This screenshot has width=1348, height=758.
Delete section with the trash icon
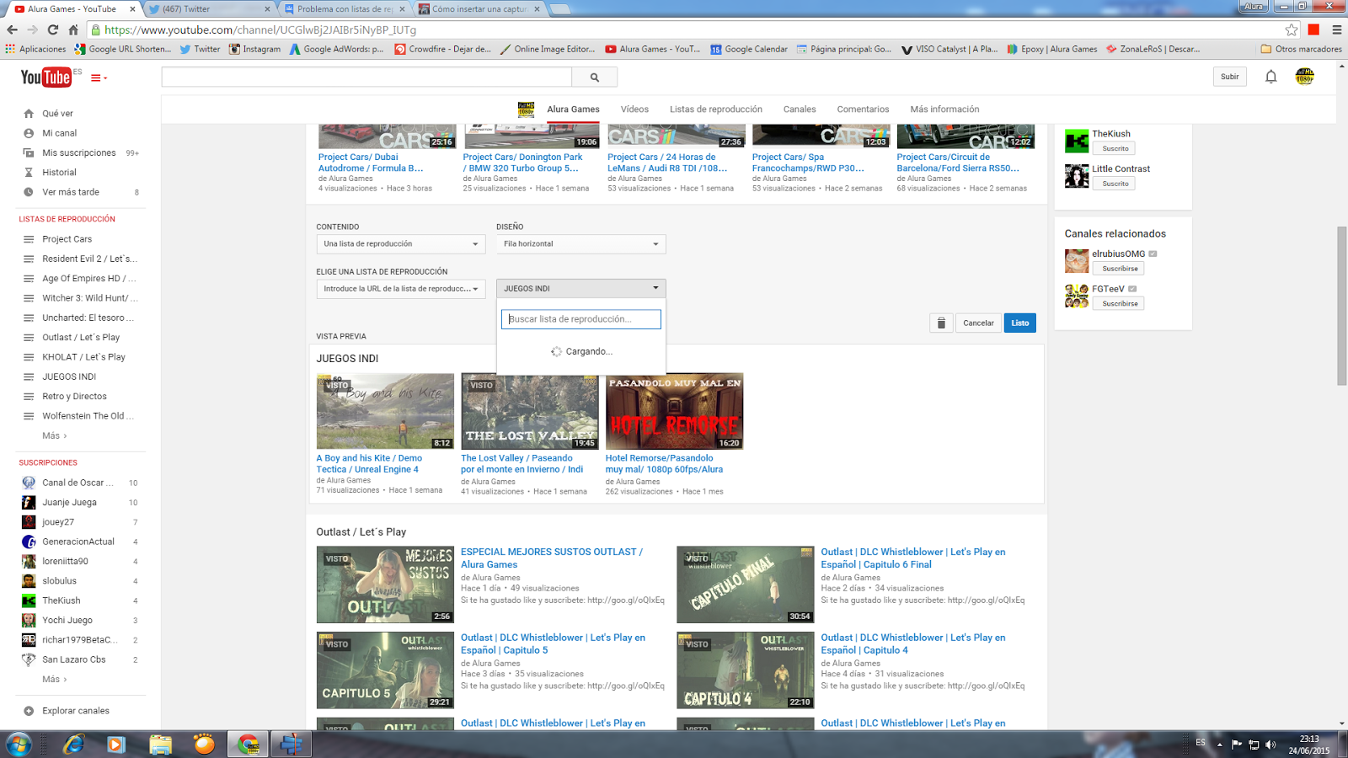(941, 323)
